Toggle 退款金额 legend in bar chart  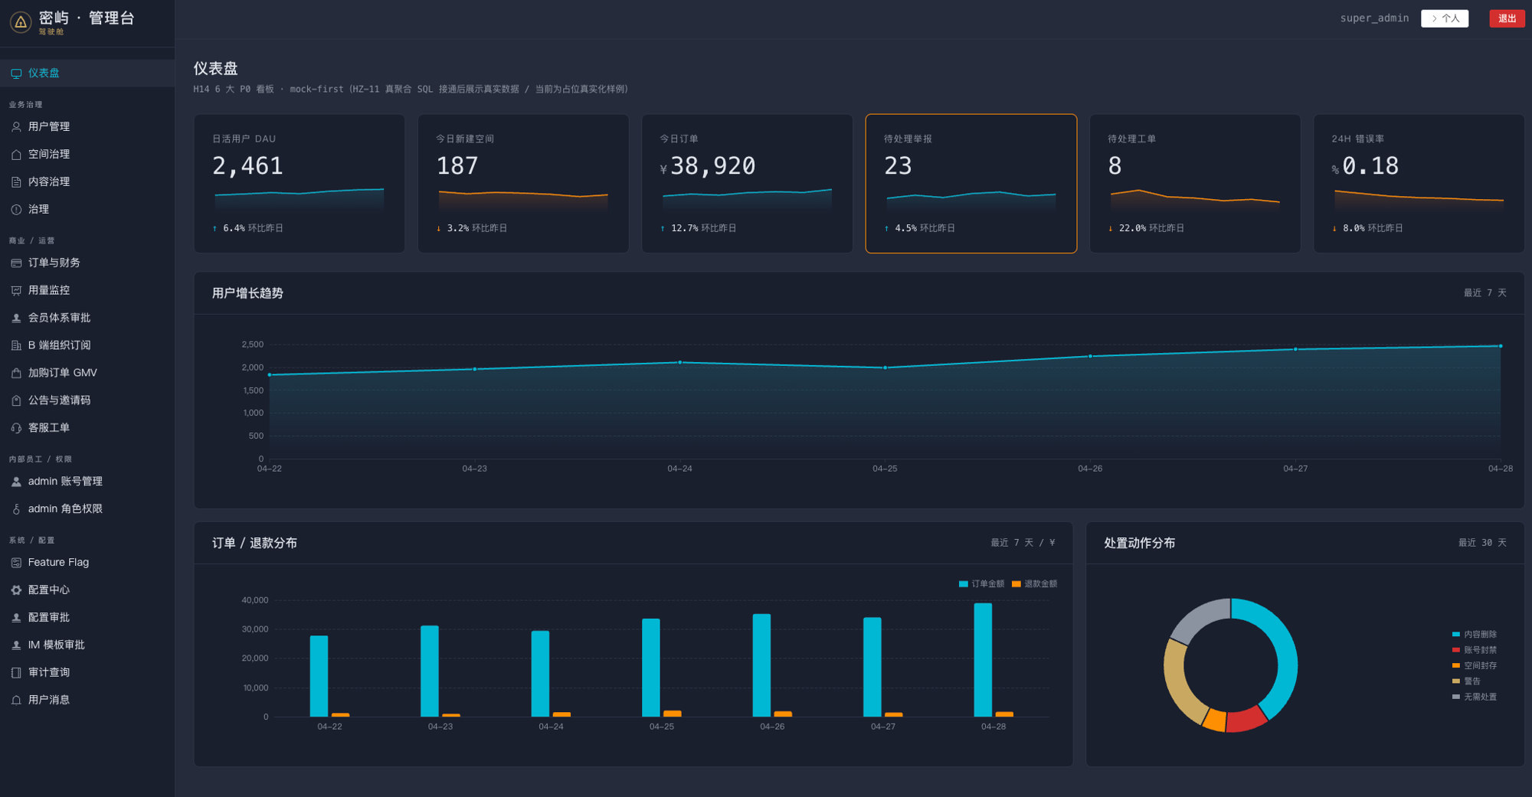click(x=1034, y=584)
